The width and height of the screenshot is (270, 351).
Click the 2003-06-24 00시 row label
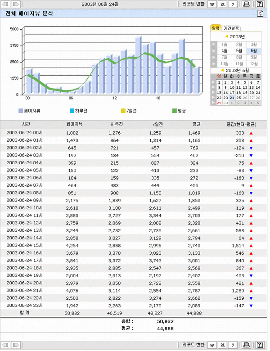[x=24, y=133]
